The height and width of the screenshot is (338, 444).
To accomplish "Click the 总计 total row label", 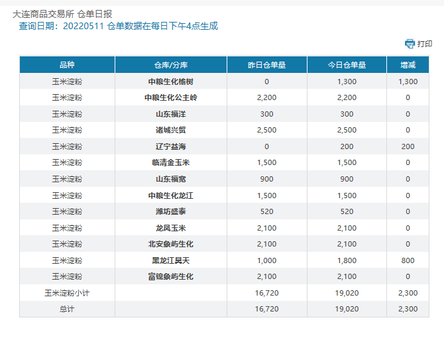I will [x=67, y=309].
